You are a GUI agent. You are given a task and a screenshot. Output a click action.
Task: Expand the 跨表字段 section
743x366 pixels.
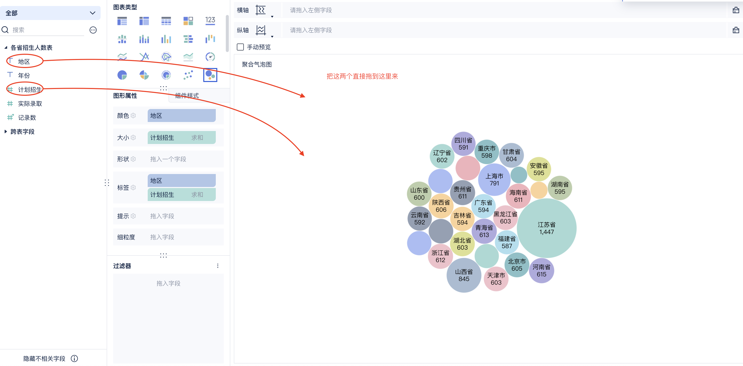click(x=6, y=131)
